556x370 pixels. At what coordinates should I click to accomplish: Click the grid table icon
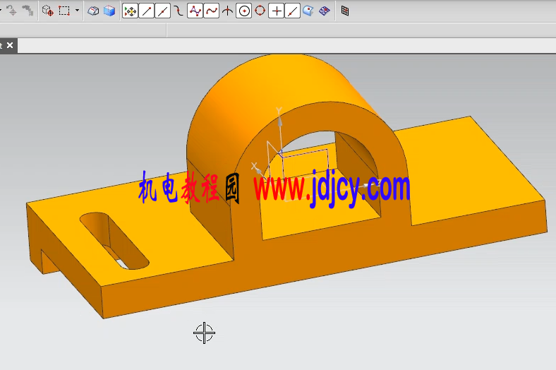(345, 11)
